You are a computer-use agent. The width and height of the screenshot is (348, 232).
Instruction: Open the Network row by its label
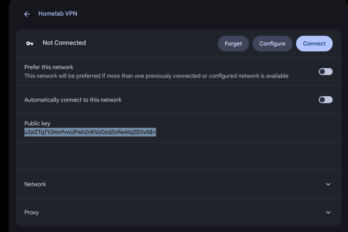pyautogui.click(x=35, y=184)
